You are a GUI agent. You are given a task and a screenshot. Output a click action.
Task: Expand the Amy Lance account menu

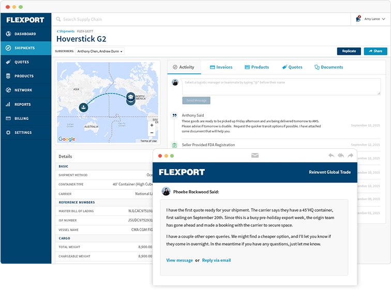click(x=374, y=19)
